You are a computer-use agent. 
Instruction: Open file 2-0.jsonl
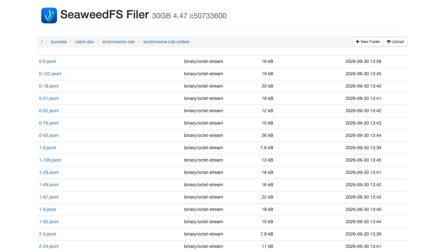[48, 234]
